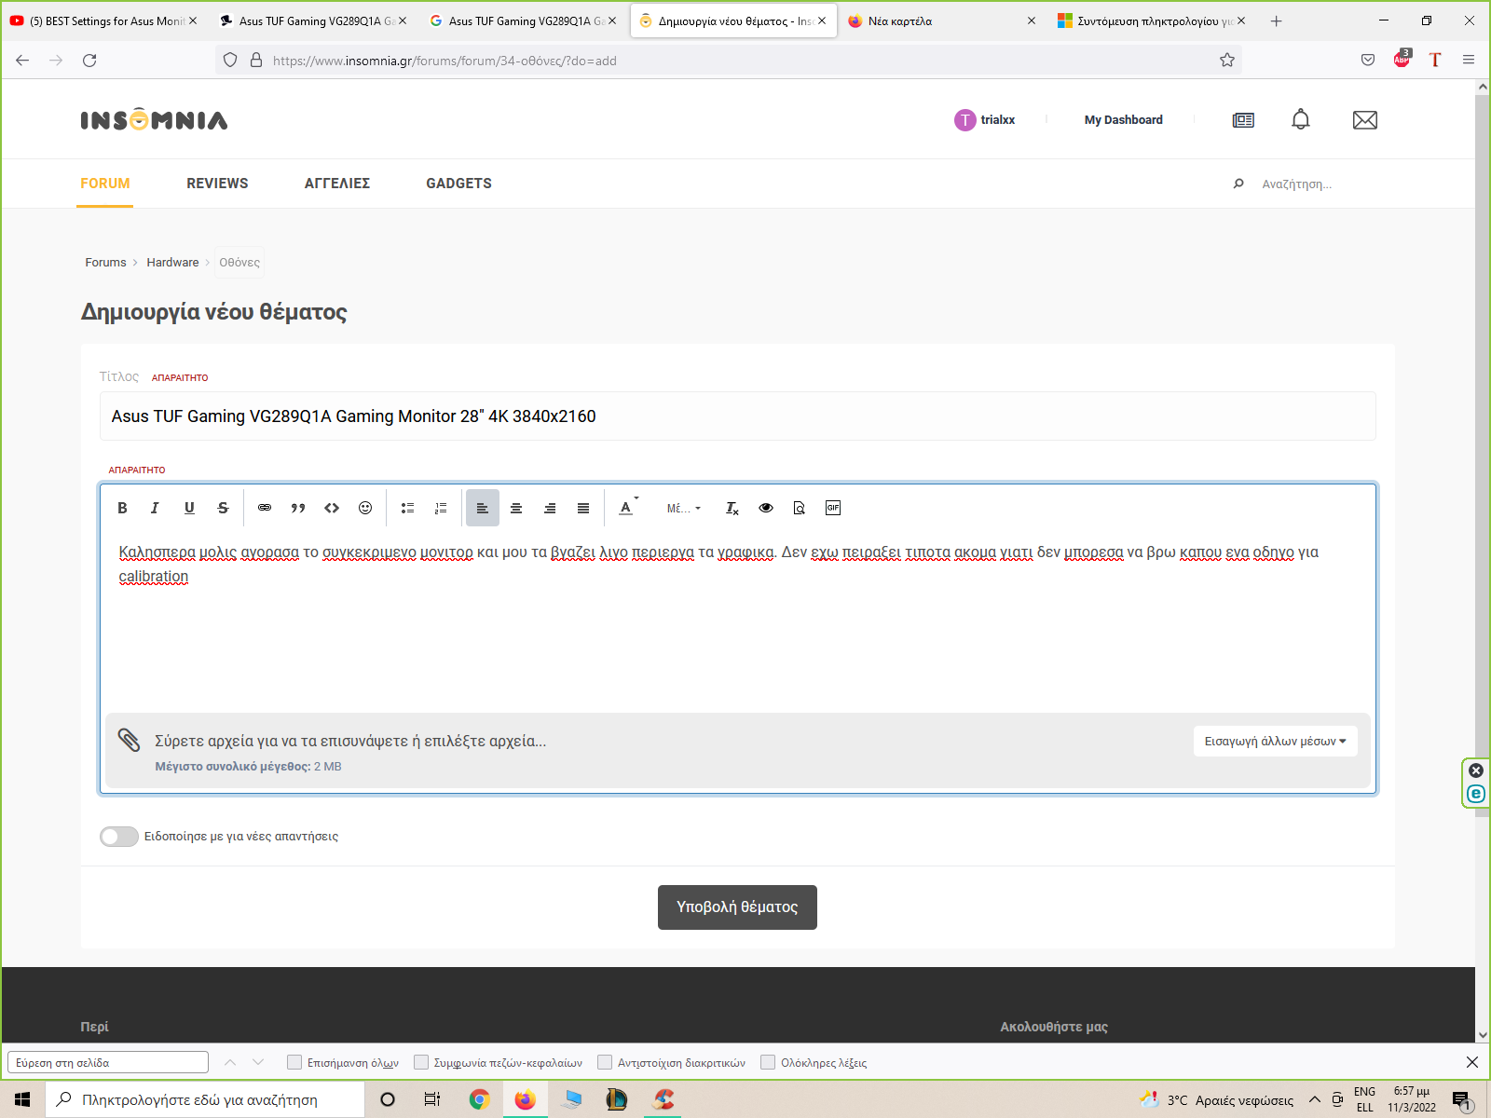The width and height of the screenshot is (1491, 1118).
Task: Enable 'Επισήμανση όλων' checkbox
Action: coord(294,1062)
